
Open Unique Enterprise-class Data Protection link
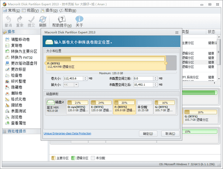click(67, 133)
